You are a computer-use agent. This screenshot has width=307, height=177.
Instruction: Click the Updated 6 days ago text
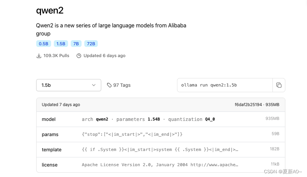104,56
